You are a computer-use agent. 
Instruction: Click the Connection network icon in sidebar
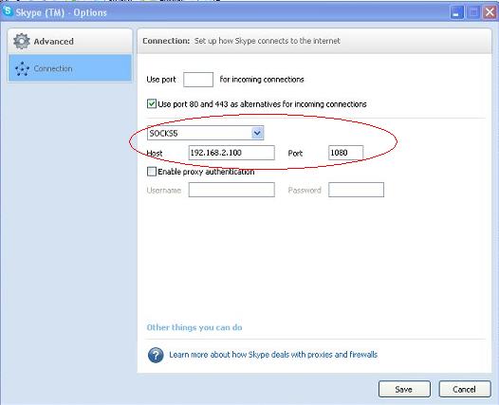(22, 68)
